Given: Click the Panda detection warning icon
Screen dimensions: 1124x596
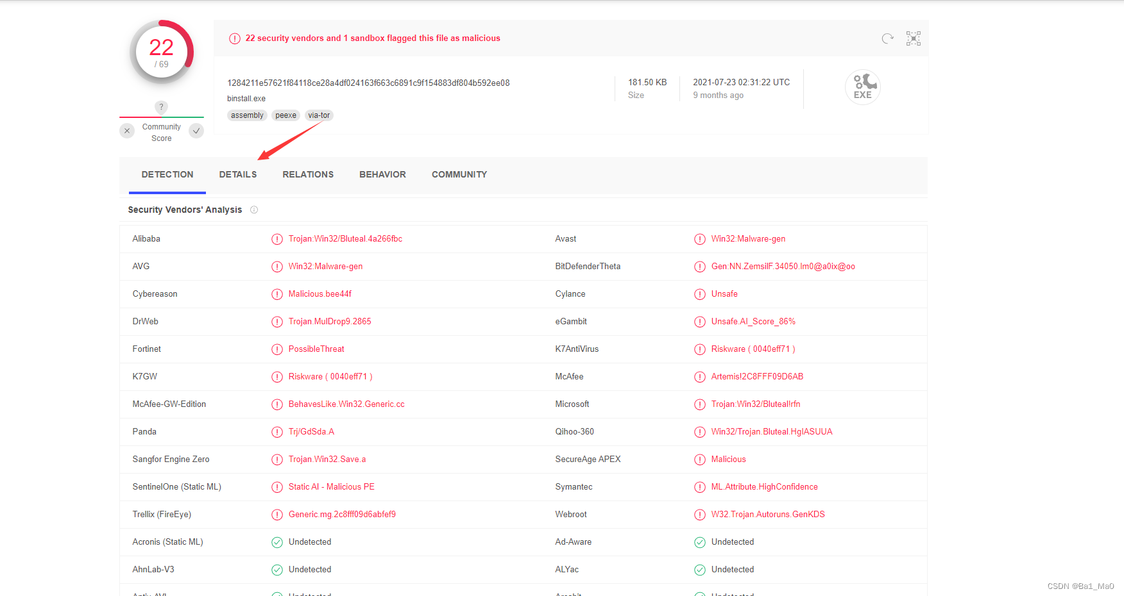Looking at the screenshot, I should coord(277,432).
